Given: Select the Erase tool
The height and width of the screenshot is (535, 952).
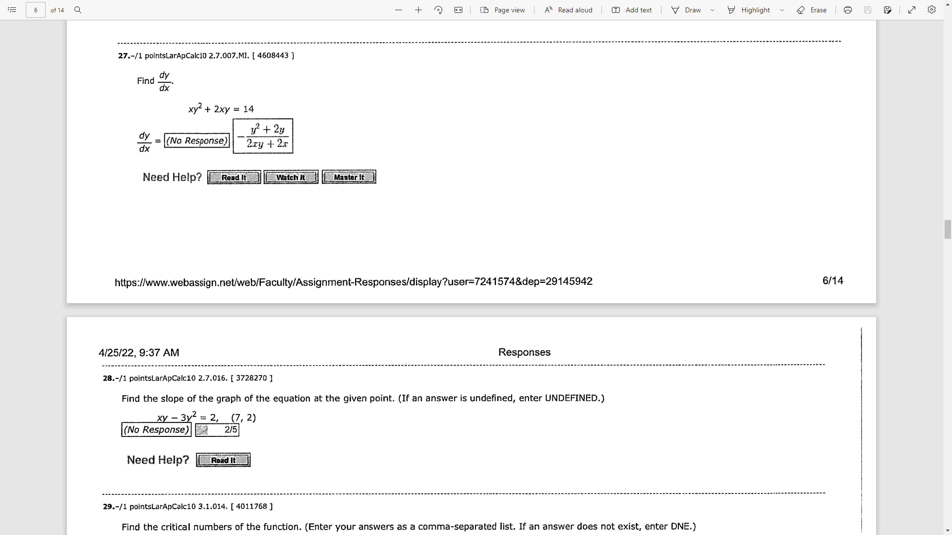Looking at the screenshot, I should pyautogui.click(x=812, y=10).
